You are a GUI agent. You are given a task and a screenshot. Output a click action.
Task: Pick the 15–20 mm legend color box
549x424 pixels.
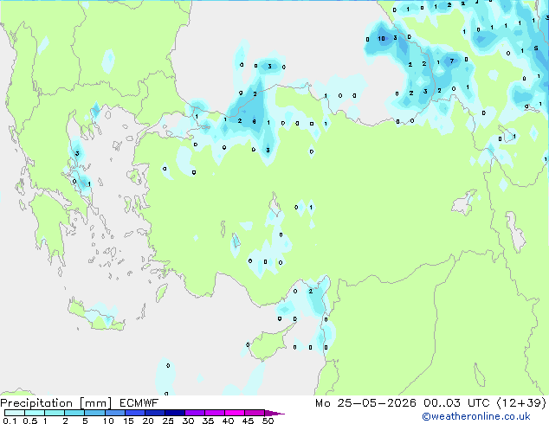pyautogui.click(x=134, y=413)
